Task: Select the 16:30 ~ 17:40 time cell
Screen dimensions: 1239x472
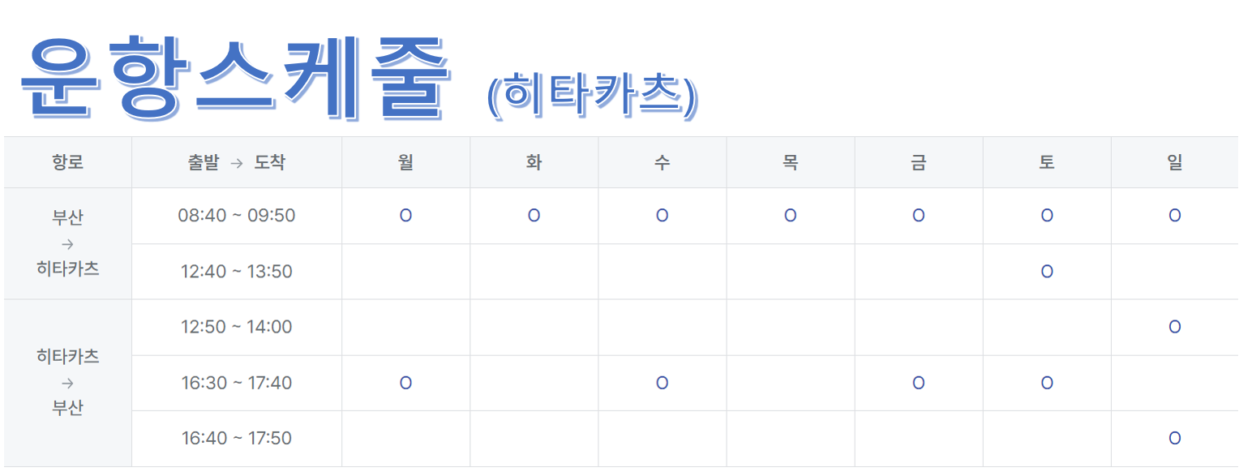Action: pyautogui.click(x=237, y=383)
